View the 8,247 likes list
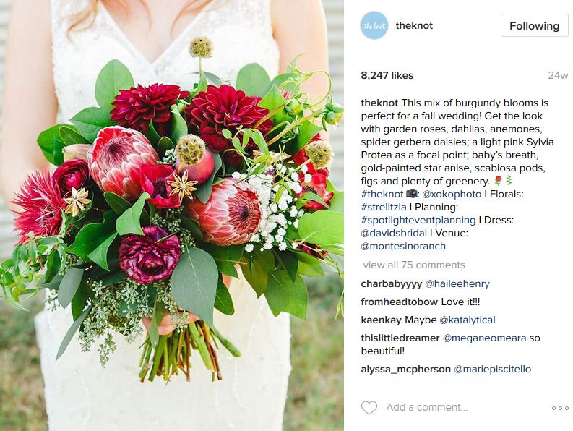Viewport: 573px width, 431px height. pyautogui.click(x=387, y=75)
